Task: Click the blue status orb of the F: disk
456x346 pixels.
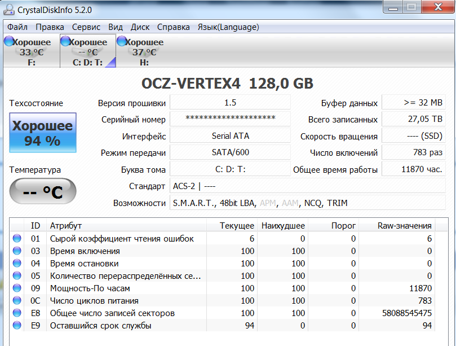Action: tap(9, 41)
